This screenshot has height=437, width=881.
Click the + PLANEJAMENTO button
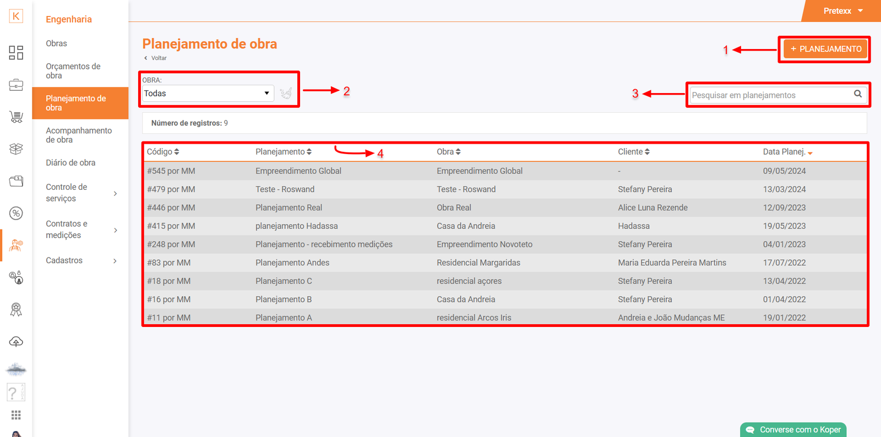coord(825,49)
